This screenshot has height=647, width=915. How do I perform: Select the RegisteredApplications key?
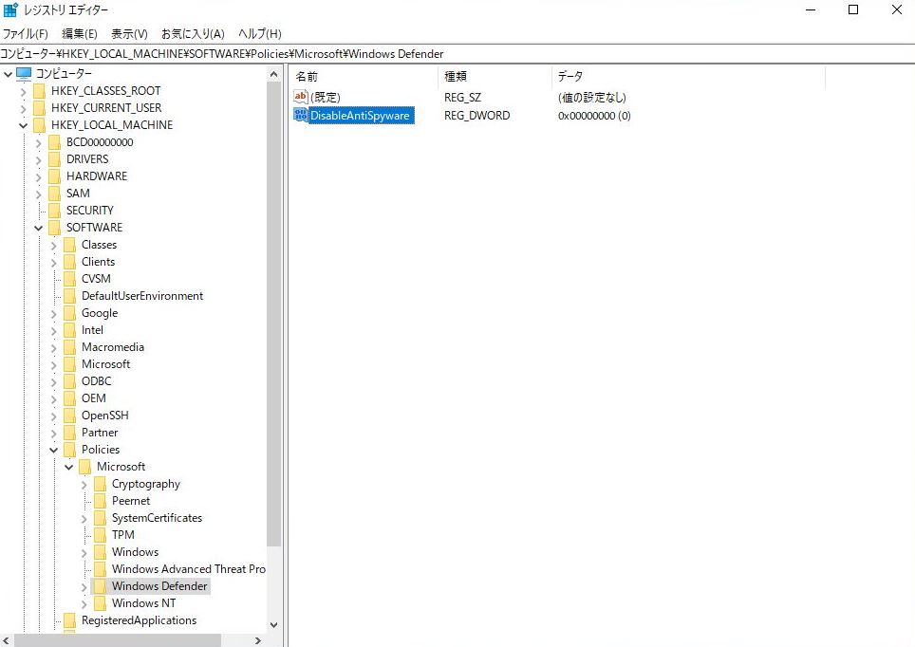click(x=139, y=620)
